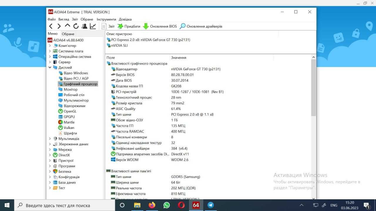Expand the Системна плата tree node

point(50,51)
